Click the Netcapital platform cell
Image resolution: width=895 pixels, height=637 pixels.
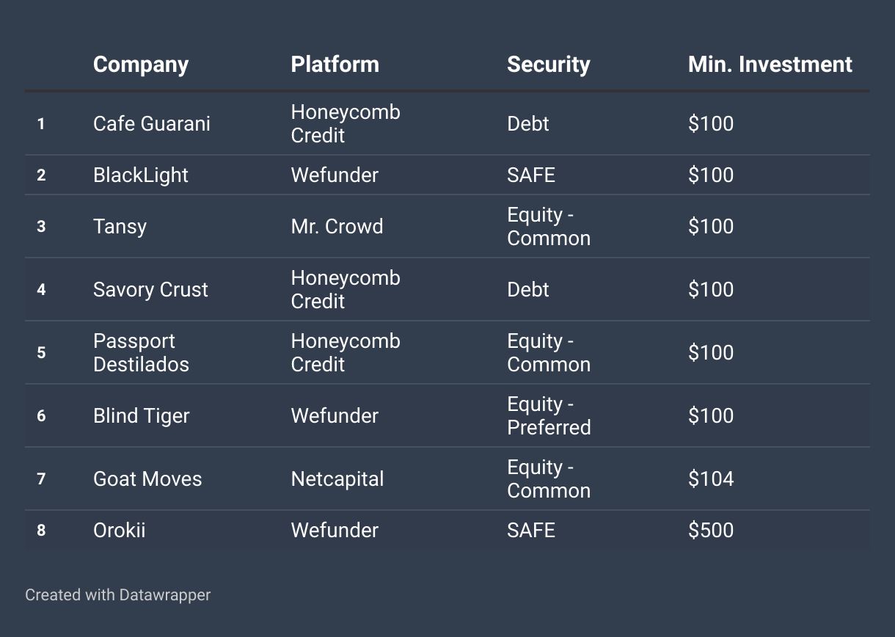pos(337,478)
